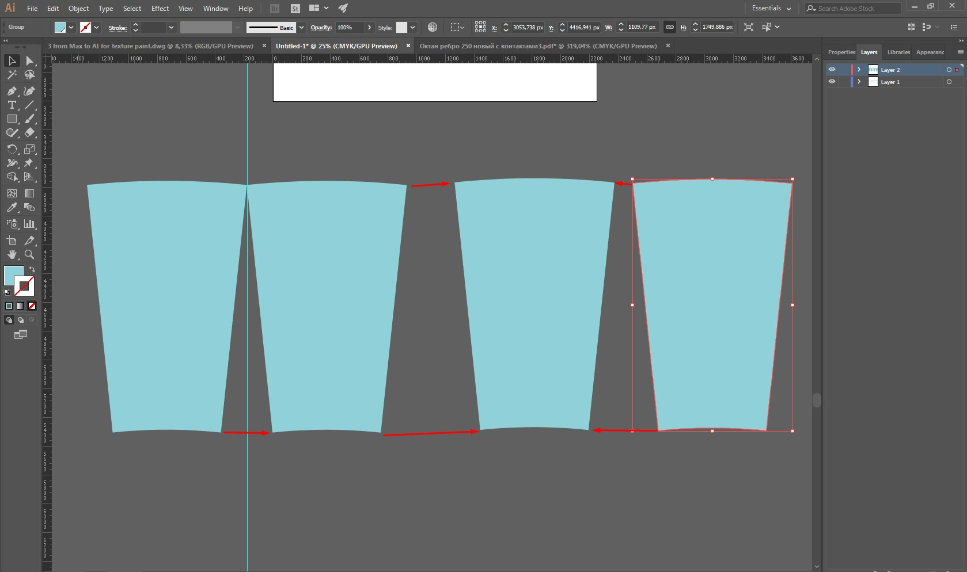This screenshot has width=967, height=572.
Task: Open the graphic Style dropdown
Action: tap(412, 27)
